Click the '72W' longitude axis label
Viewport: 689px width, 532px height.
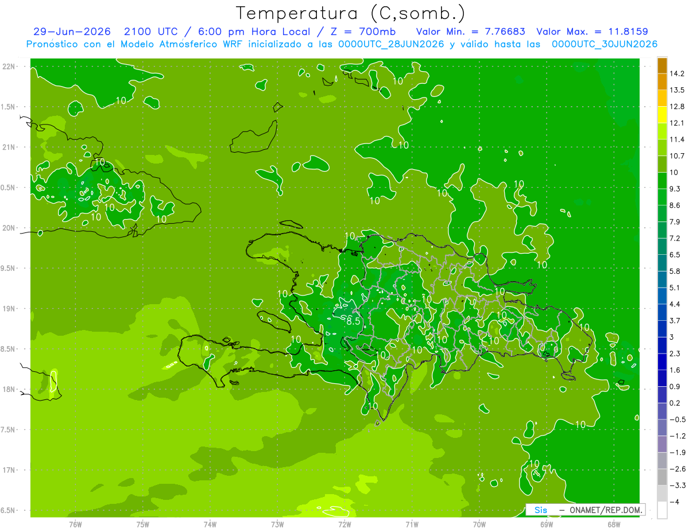point(344,524)
